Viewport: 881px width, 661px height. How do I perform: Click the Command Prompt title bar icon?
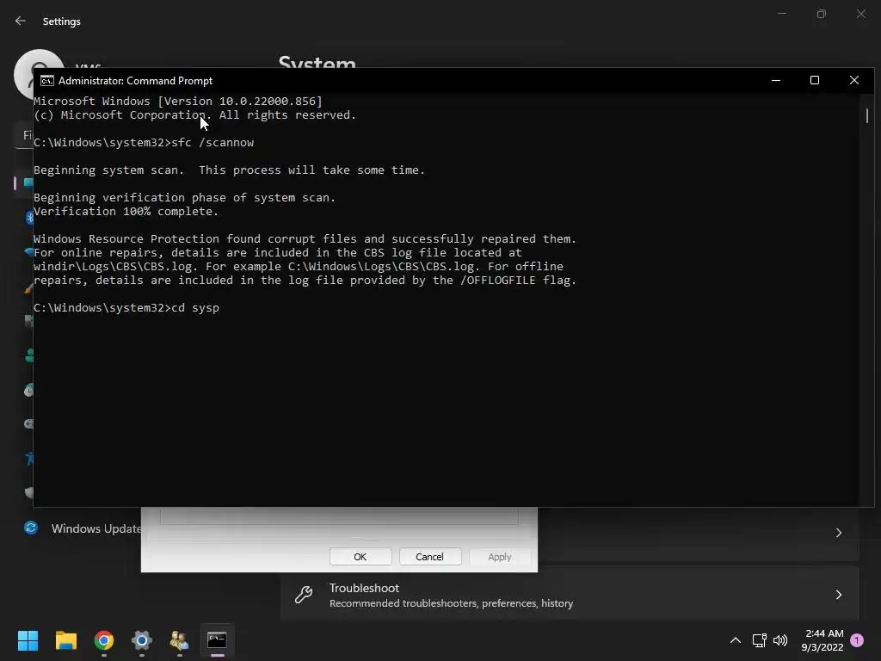point(47,81)
